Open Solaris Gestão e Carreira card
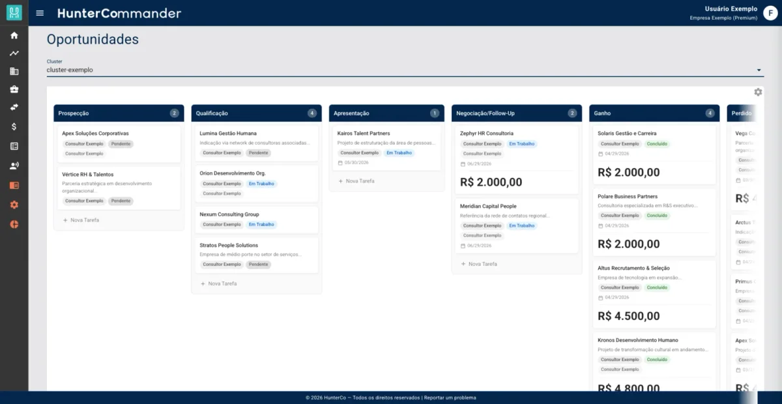Image resolution: width=782 pixels, height=404 pixels. point(654,155)
